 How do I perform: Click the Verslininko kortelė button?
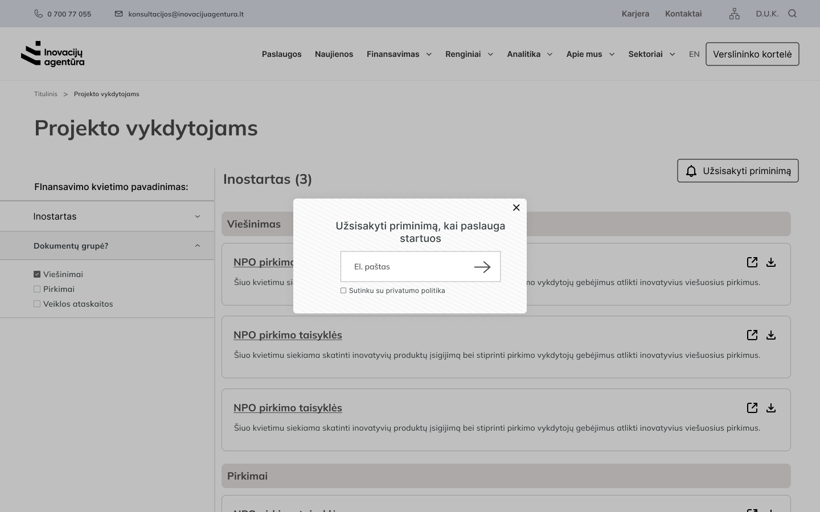click(x=752, y=54)
